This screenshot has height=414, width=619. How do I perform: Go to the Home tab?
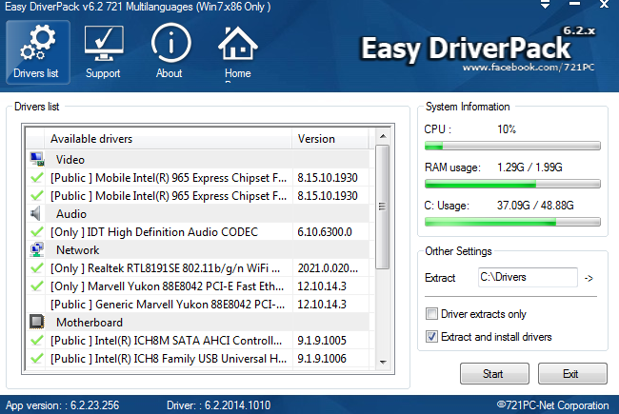click(238, 52)
